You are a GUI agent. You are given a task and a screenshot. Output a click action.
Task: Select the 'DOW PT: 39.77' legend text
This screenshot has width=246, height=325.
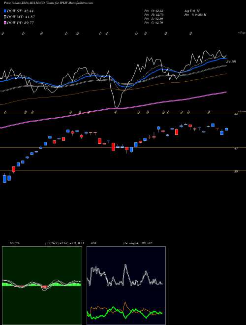pos(21,23)
